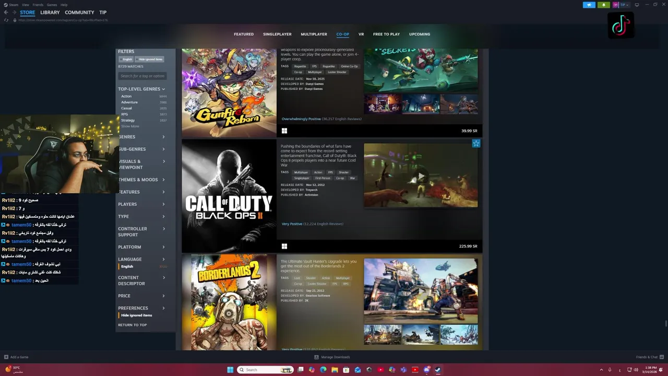Open File Explorer from the taskbar
The width and height of the screenshot is (668, 376).
click(335, 370)
